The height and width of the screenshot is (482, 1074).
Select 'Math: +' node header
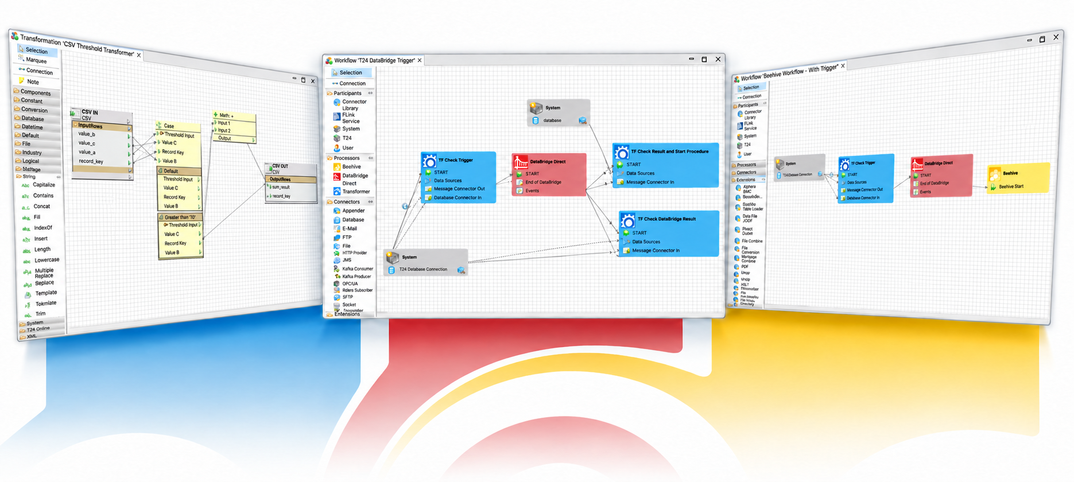pos(234,115)
